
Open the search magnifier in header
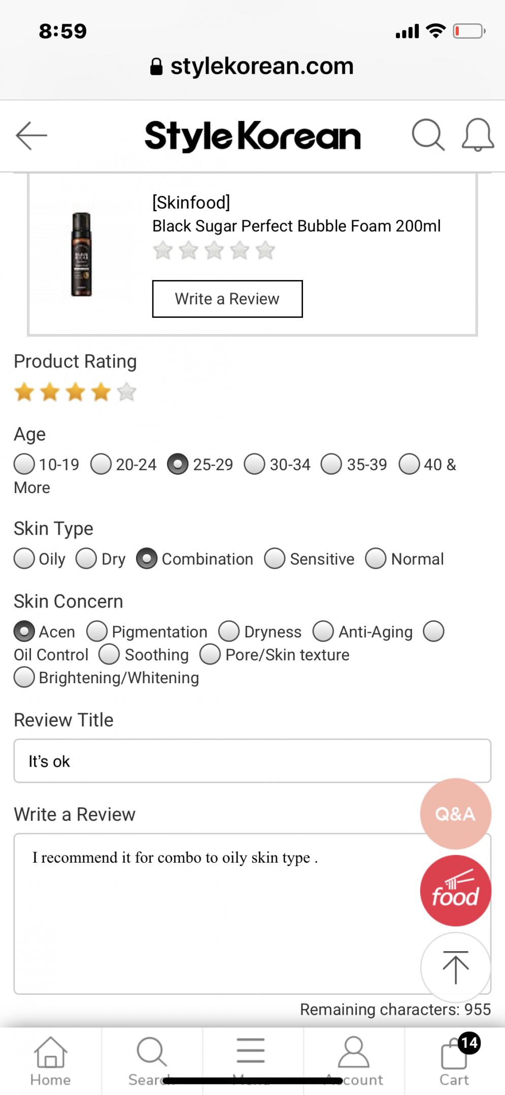tap(428, 135)
